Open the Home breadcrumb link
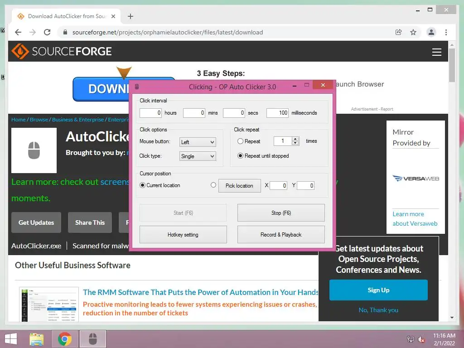 point(18,120)
